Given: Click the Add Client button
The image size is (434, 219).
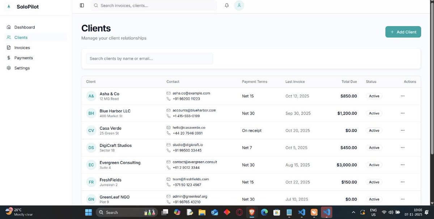Looking at the screenshot, I should (403, 32).
